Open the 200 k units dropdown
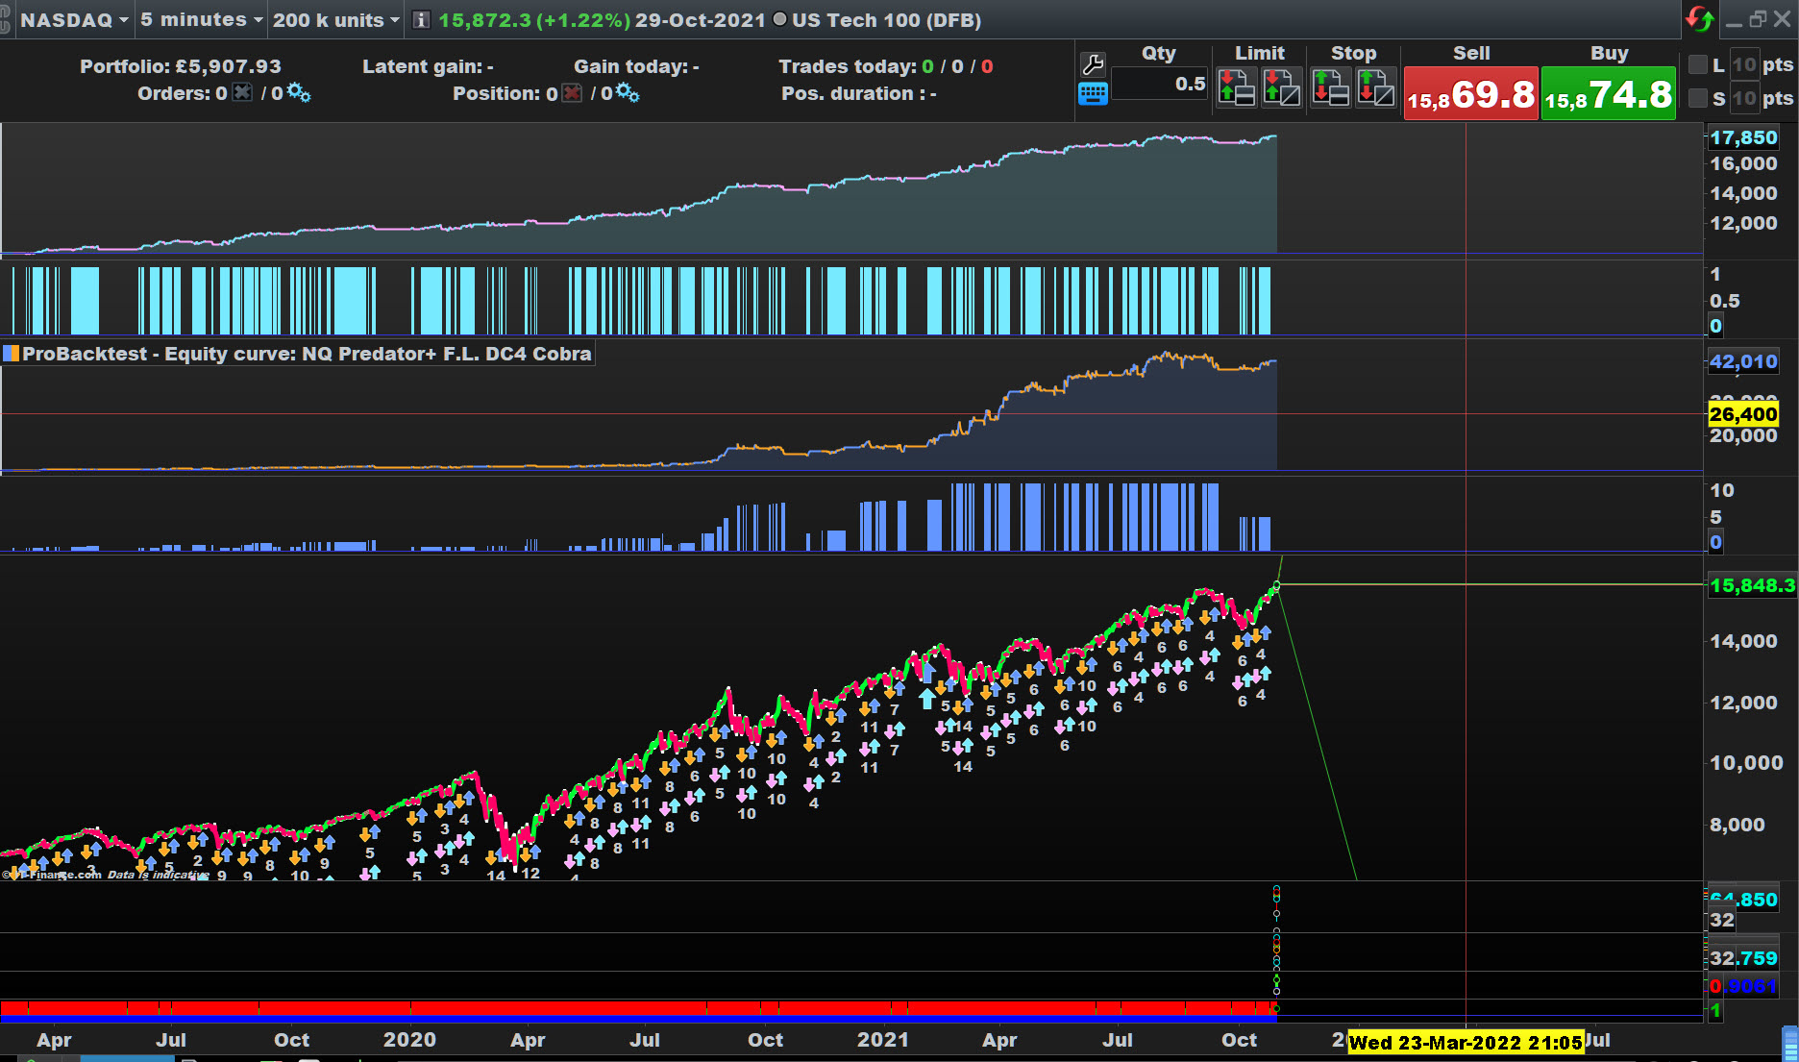This screenshot has width=1799, height=1062. tap(335, 20)
